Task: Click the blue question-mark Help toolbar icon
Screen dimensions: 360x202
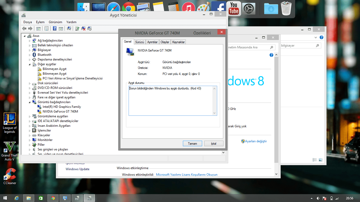Action: coord(55,28)
